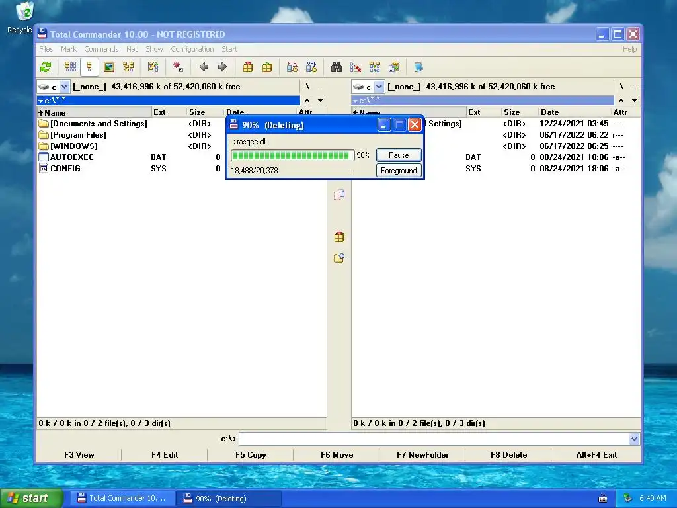Click the F6 Move button
677x508 pixels.
coord(337,455)
